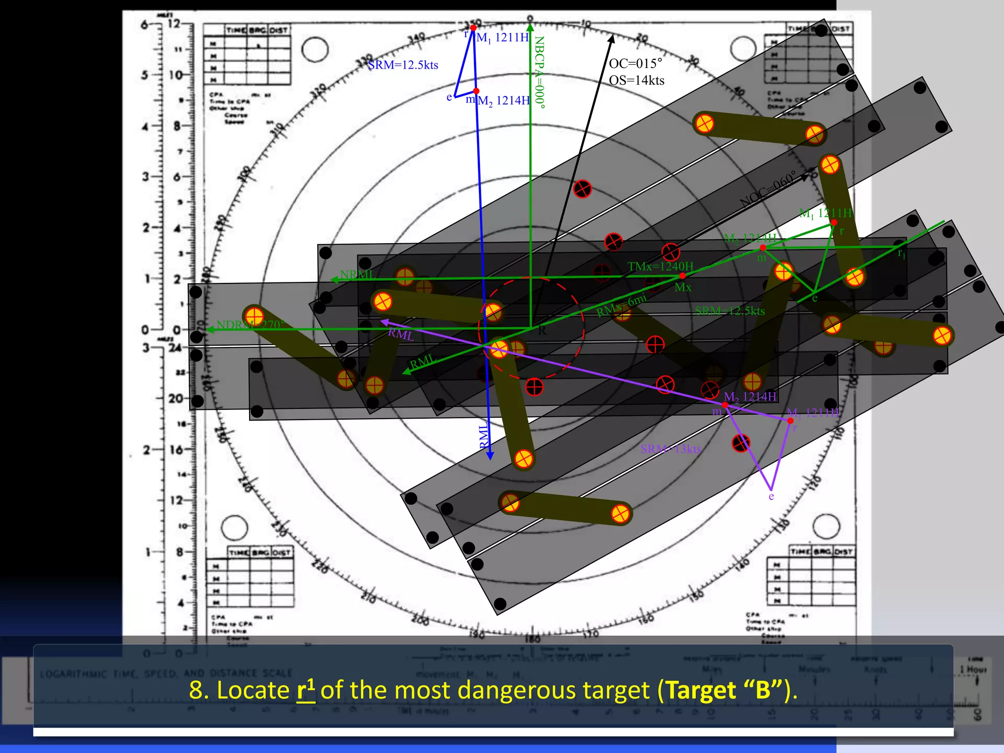Image resolution: width=1004 pixels, height=753 pixels.
Task: Select the purple 'e' vertex label
Action: point(771,496)
